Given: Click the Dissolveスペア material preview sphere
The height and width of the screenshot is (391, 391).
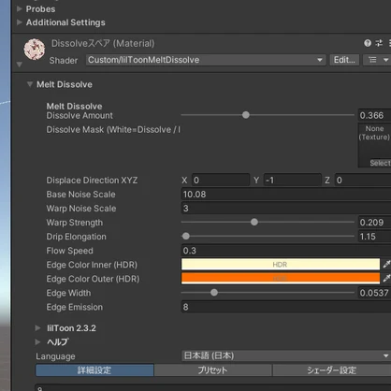Looking at the screenshot, I should point(35,50).
